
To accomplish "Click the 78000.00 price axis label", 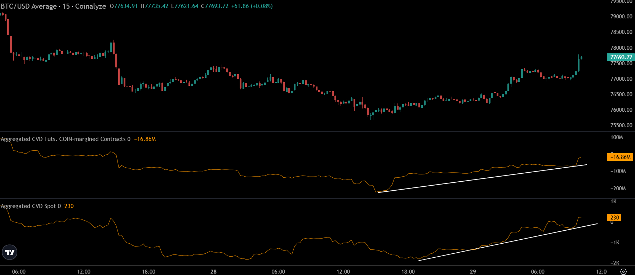I will pos(621,48).
